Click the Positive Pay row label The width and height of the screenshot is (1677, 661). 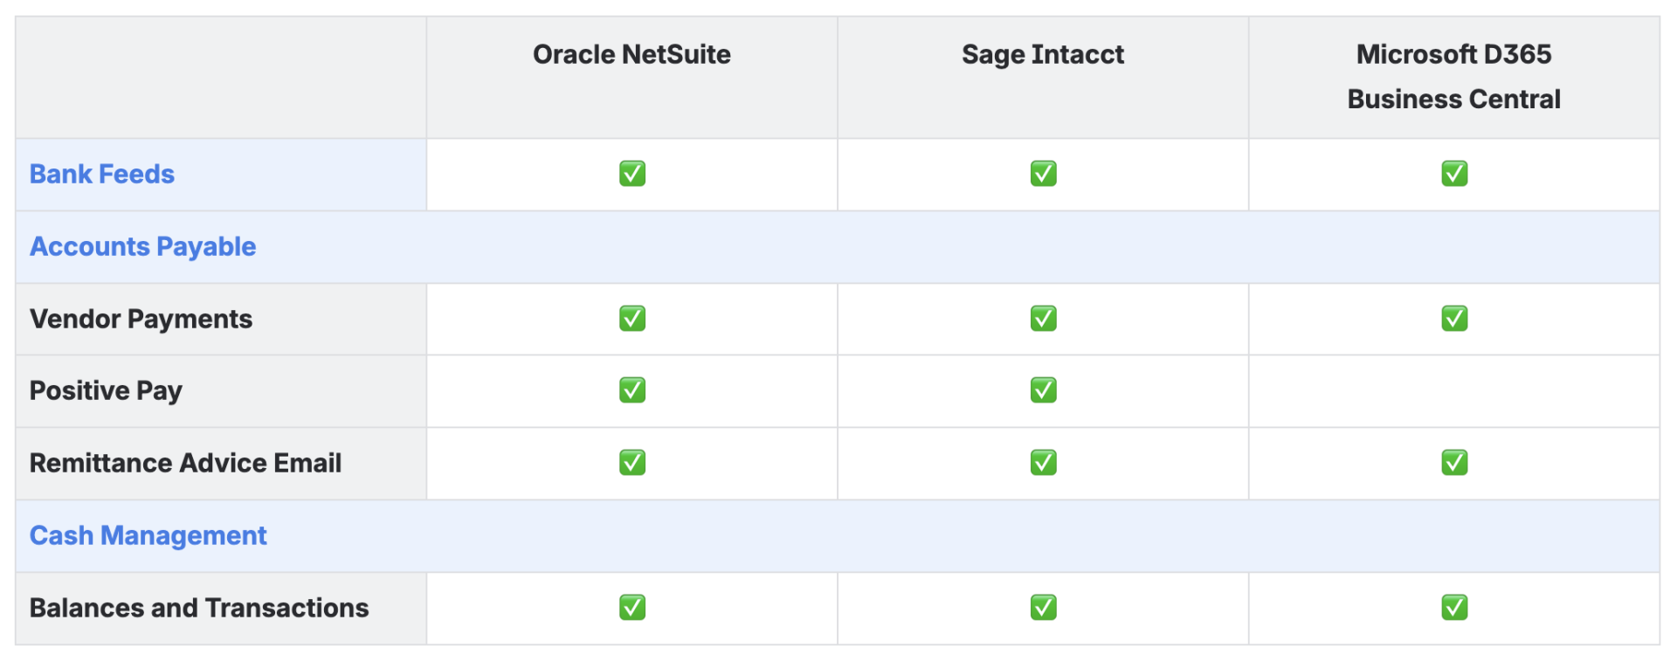point(106,391)
